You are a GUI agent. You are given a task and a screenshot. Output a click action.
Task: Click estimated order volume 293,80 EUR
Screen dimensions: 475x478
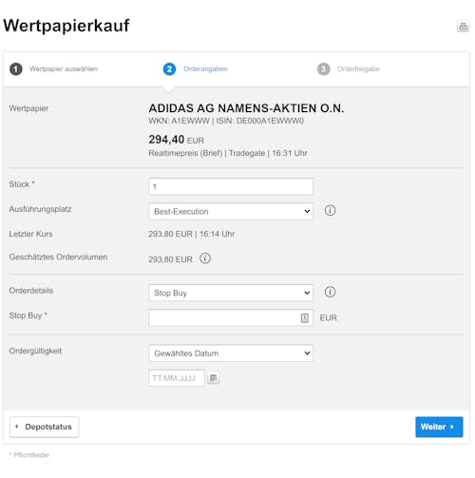pyautogui.click(x=170, y=259)
